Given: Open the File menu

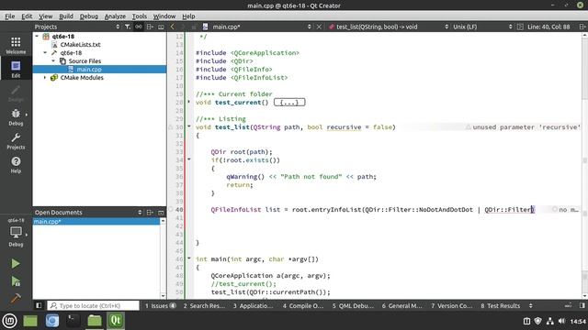Looking at the screenshot, I should click(10, 16).
